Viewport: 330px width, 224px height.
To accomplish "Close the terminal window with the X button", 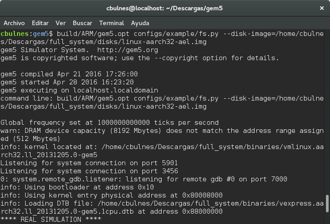I will [321, 8].
